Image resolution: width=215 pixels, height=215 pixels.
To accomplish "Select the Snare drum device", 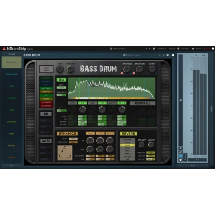I will pyautogui.click(x=12, y=74).
